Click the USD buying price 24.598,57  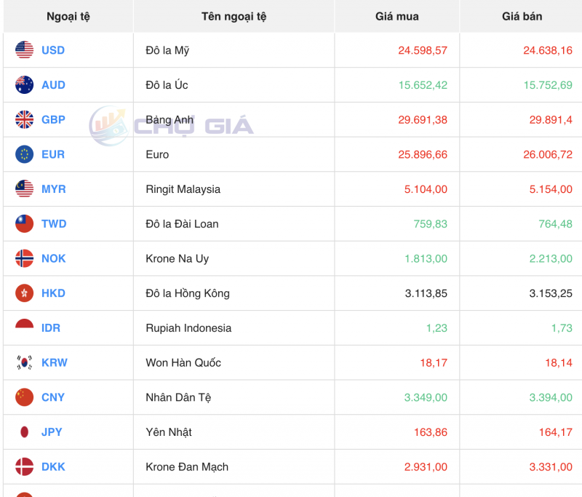coord(422,50)
